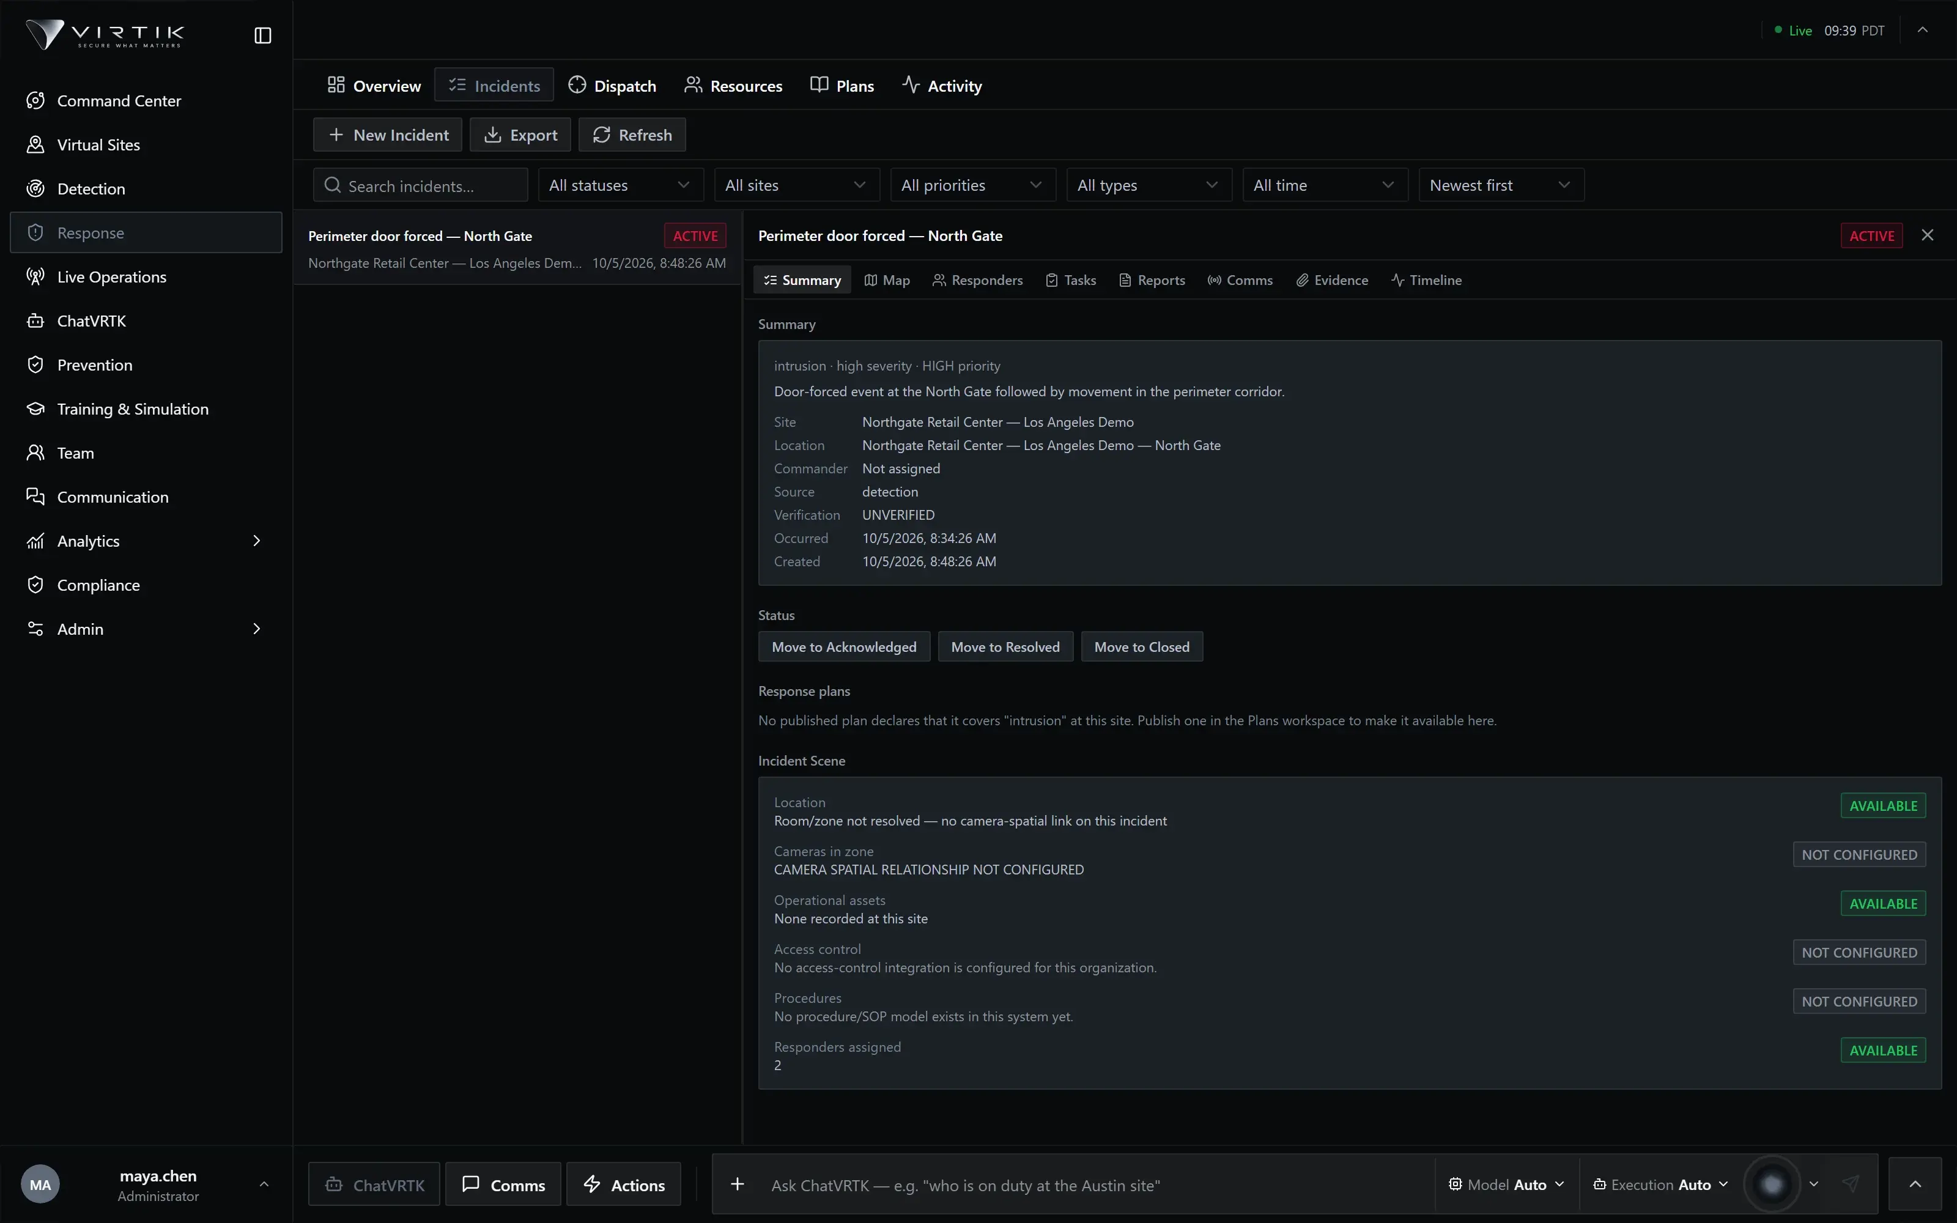The width and height of the screenshot is (1957, 1223).
Task: Open the All time dropdown
Action: 1325,185
